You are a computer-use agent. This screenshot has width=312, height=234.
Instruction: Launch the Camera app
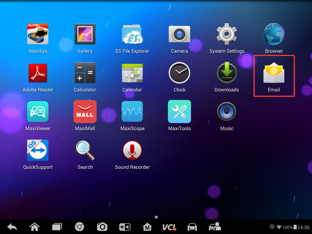(179, 34)
